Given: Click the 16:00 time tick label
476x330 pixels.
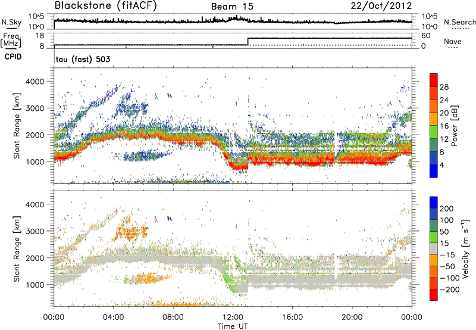Looking at the screenshot, I should [x=292, y=317].
